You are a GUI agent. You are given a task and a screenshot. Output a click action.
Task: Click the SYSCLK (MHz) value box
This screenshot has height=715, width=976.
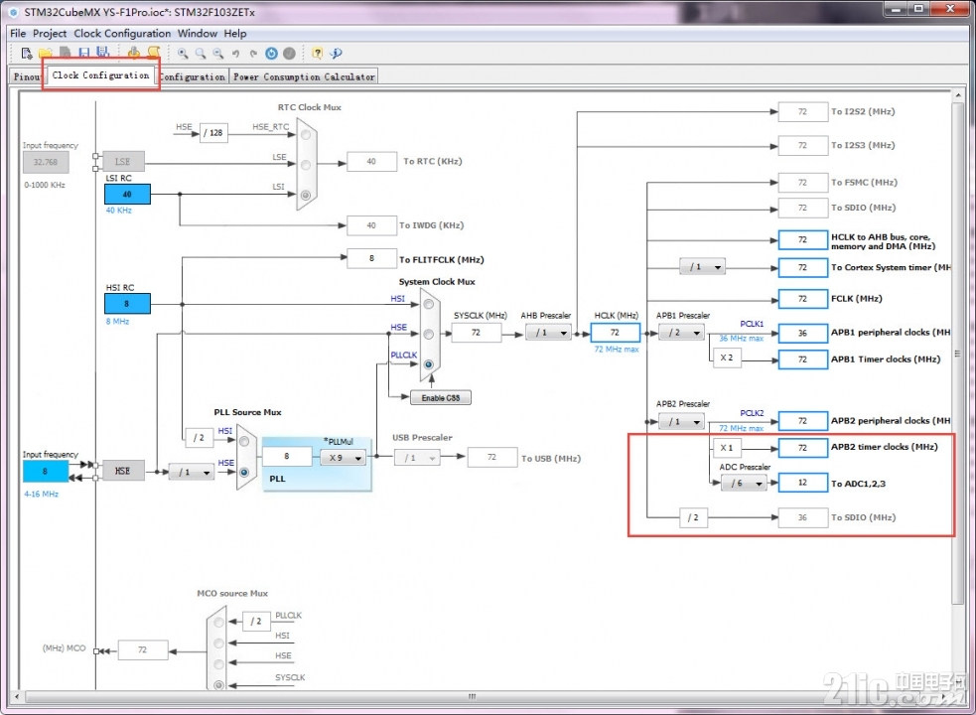pyautogui.click(x=477, y=333)
